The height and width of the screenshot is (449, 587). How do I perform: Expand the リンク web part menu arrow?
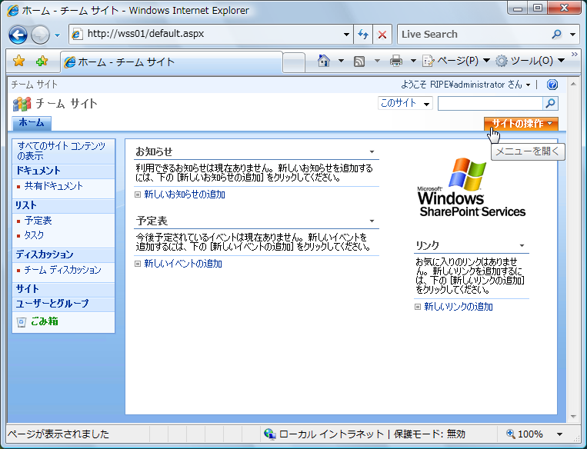522,246
